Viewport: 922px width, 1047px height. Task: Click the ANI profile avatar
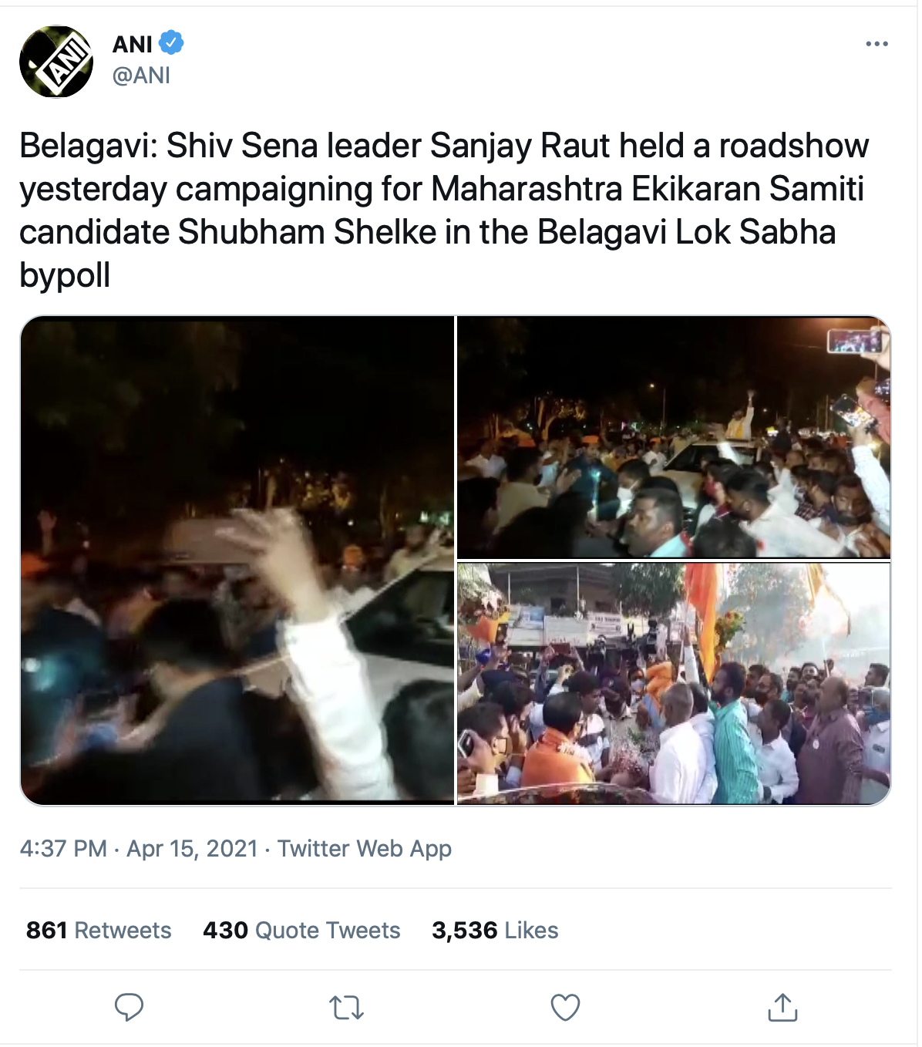[x=56, y=62]
